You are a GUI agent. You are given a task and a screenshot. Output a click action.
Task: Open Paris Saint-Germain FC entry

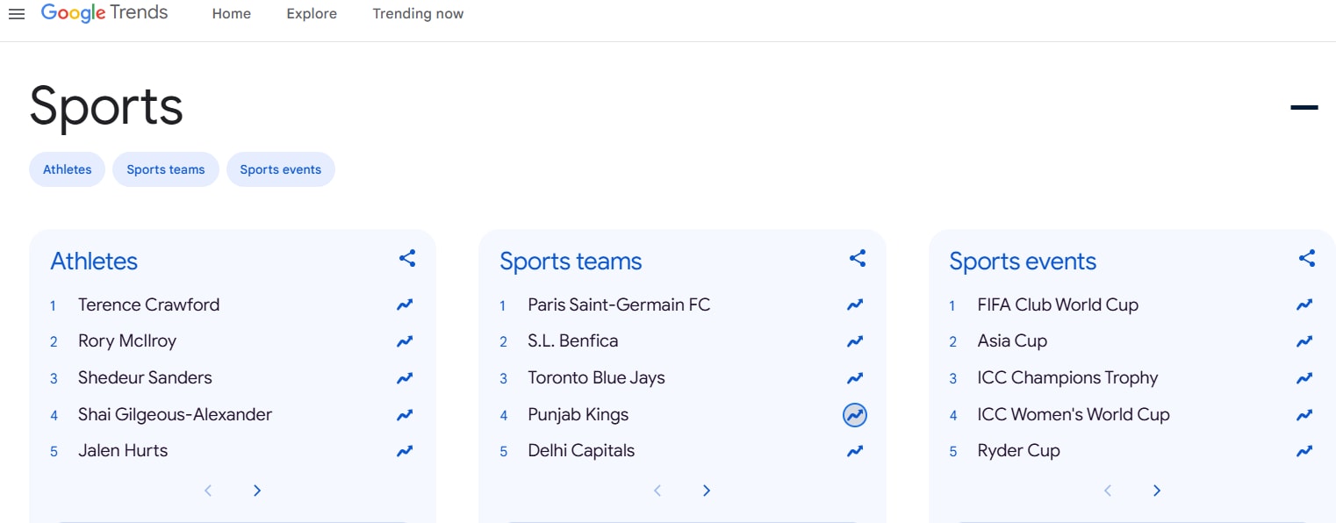click(x=619, y=305)
